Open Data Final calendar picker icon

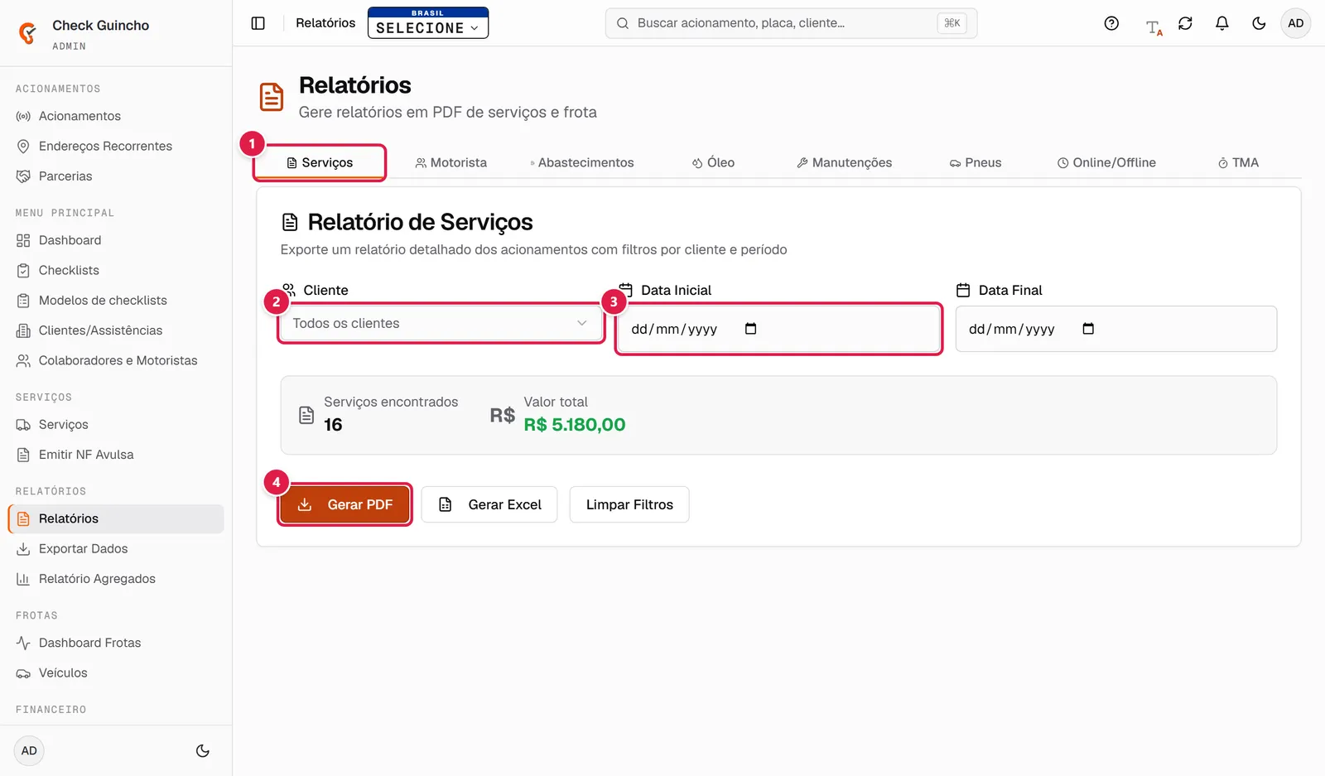point(1088,329)
